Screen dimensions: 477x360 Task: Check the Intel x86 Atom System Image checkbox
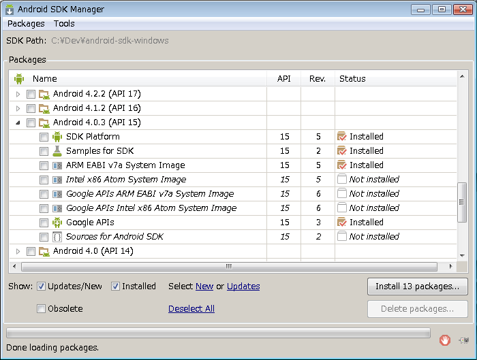44,180
